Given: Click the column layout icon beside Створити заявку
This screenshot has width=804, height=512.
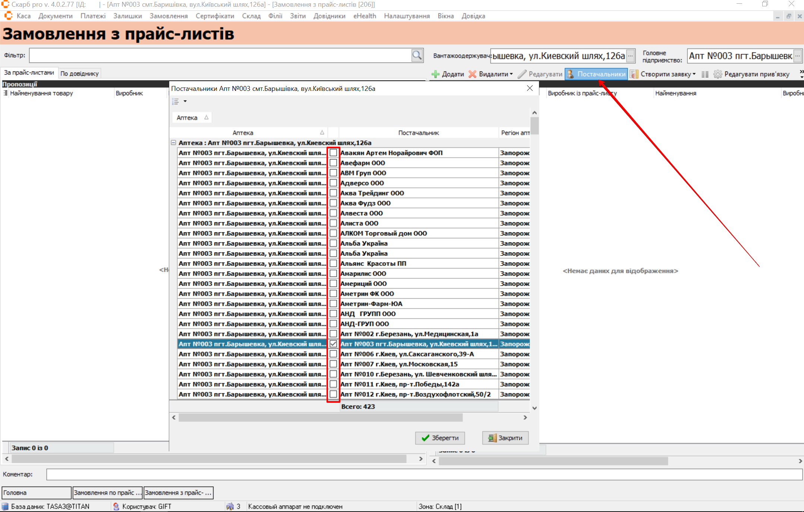Looking at the screenshot, I should (705, 74).
